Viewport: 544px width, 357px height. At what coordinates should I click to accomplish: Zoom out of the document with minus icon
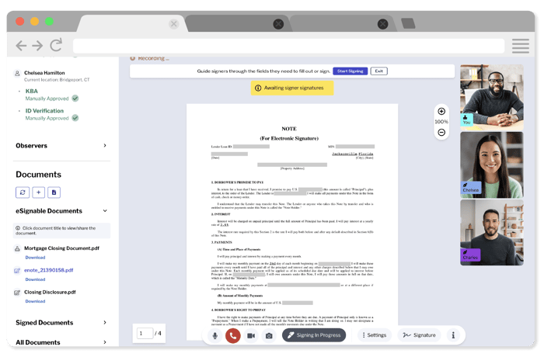point(441,133)
